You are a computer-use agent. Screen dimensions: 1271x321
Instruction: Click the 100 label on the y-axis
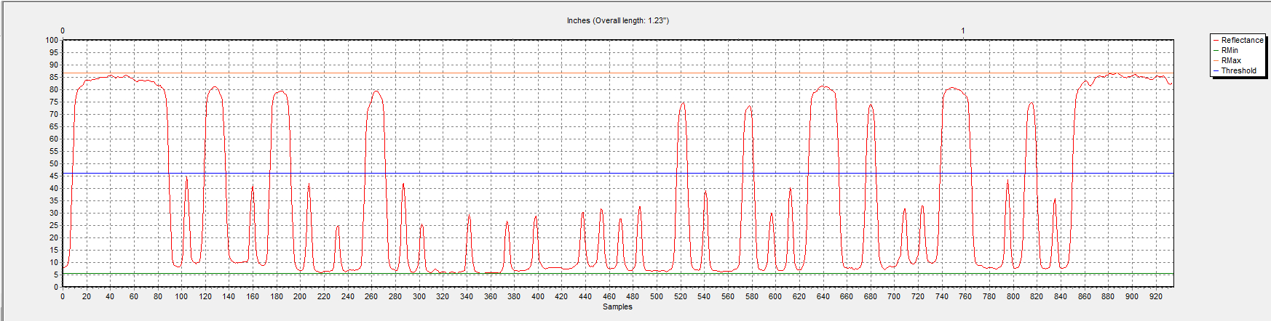click(52, 40)
